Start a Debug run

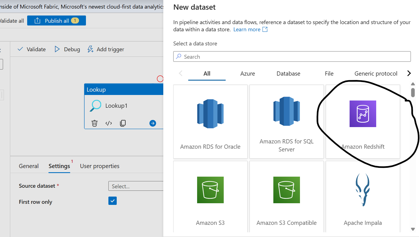pyautogui.click(x=67, y=49)
